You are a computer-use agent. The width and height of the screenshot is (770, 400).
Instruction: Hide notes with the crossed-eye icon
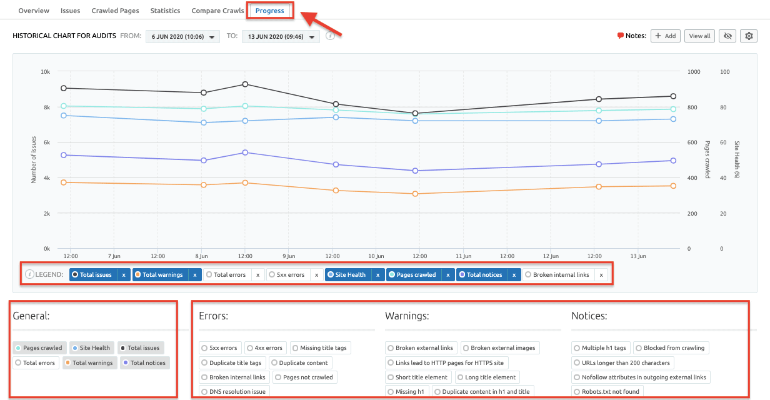pyautogui.click(x=727, y=36)
